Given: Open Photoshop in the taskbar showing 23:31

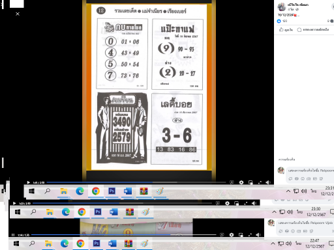Looking at the screenshot, I should [x=112, y=191].
